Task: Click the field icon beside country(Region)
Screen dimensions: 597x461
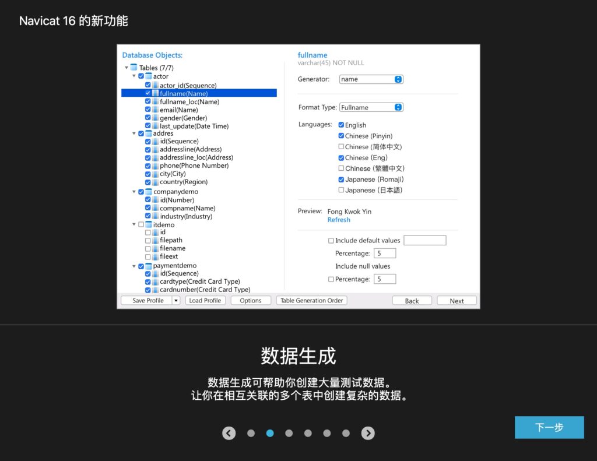Action: [x=155, y=181]
